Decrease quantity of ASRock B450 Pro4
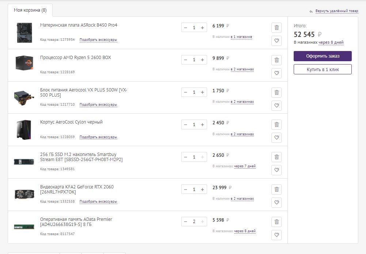Screen dimensions: 366x254 coord(186,28)
